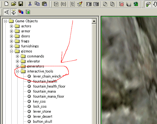The height and width of the screenshot is (124, 157).
Task: Select the paintbrush tool icon
Action: 80,4
